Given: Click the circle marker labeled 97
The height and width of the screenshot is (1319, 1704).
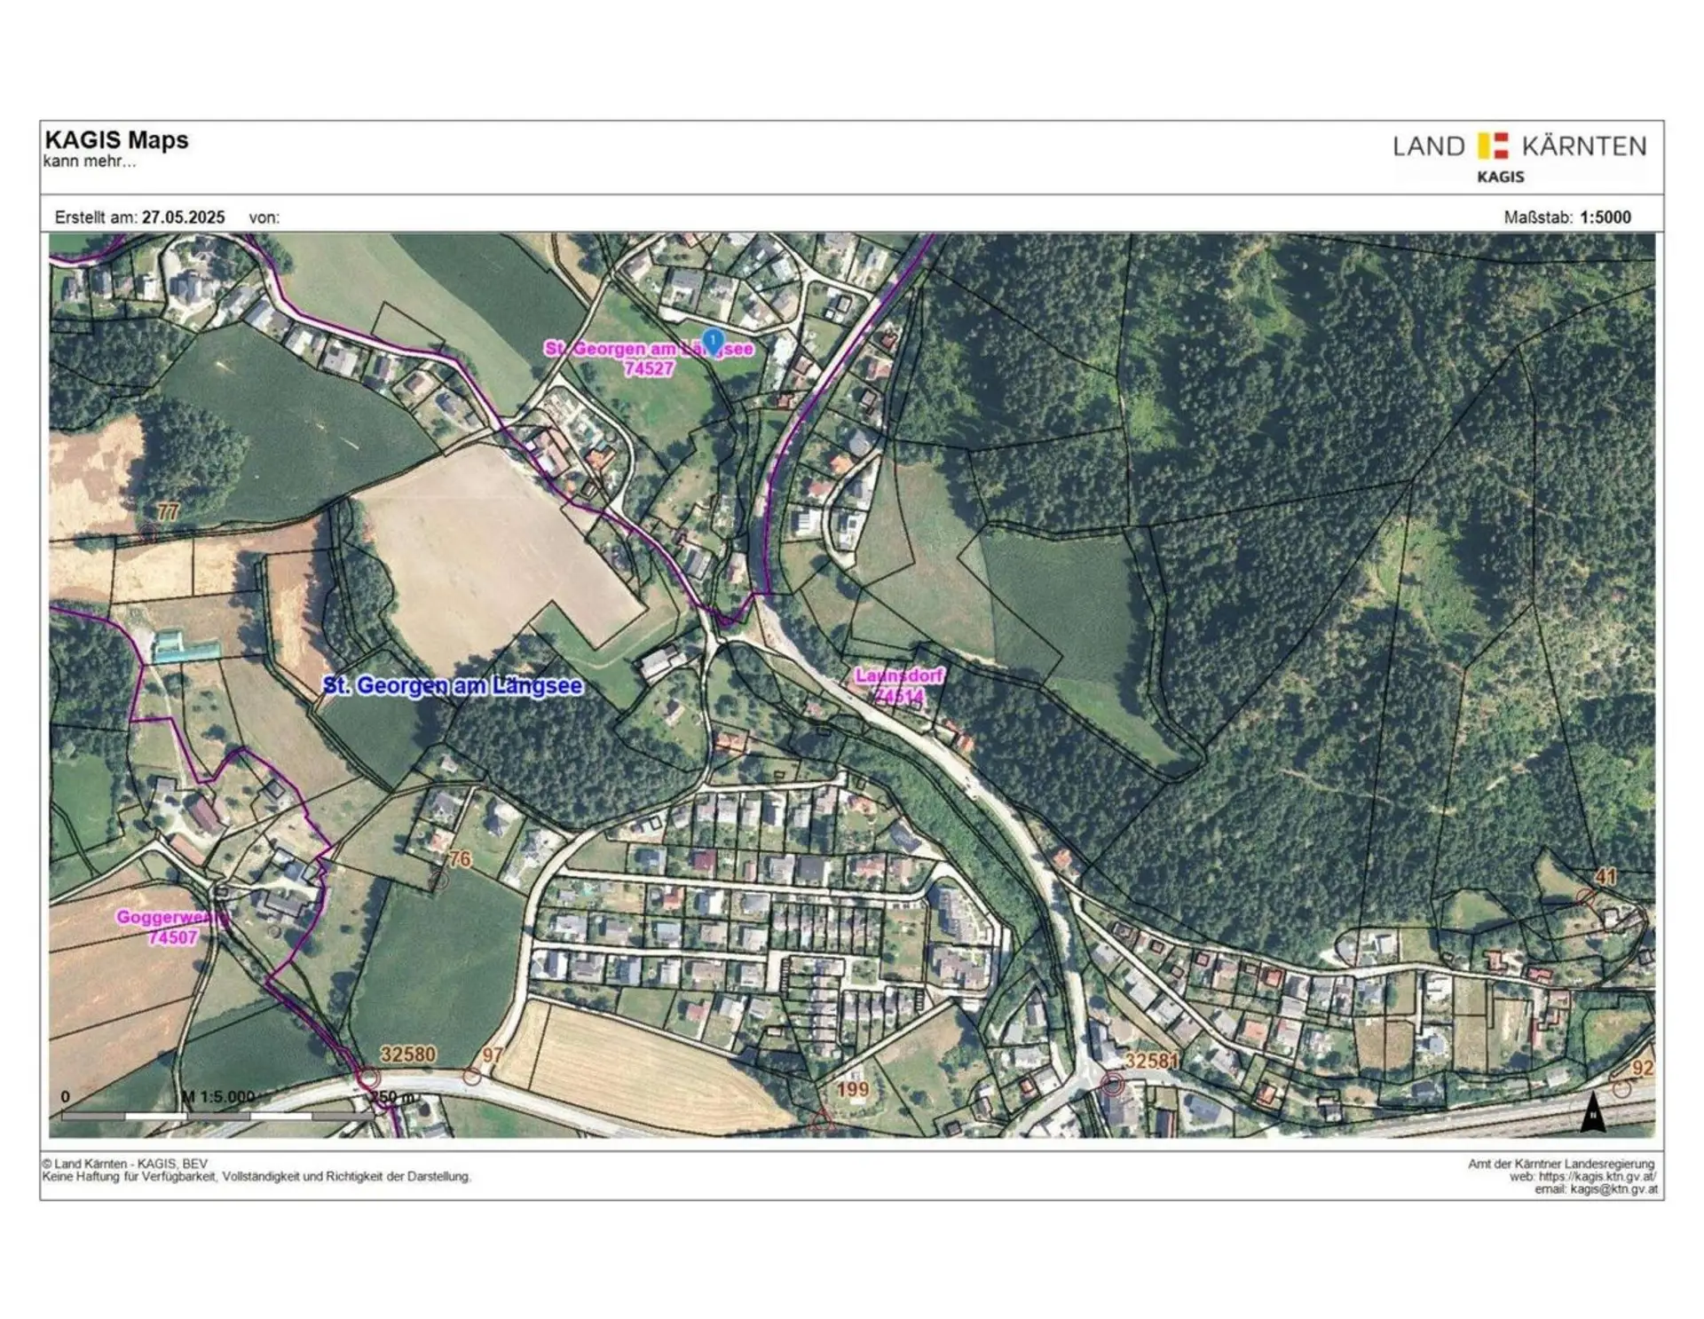Looking at the screenshot, I should [472, 1076].
